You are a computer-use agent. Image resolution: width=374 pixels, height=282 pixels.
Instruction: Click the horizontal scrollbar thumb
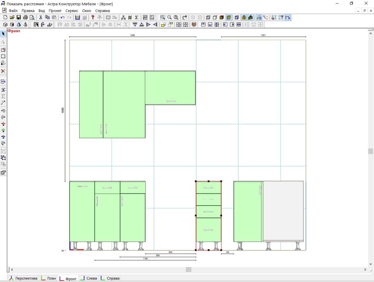[x=189, y=270]
